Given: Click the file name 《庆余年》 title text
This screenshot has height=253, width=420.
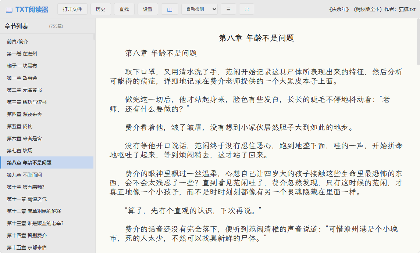Looking at the screenshot, I should click(372, 9).
